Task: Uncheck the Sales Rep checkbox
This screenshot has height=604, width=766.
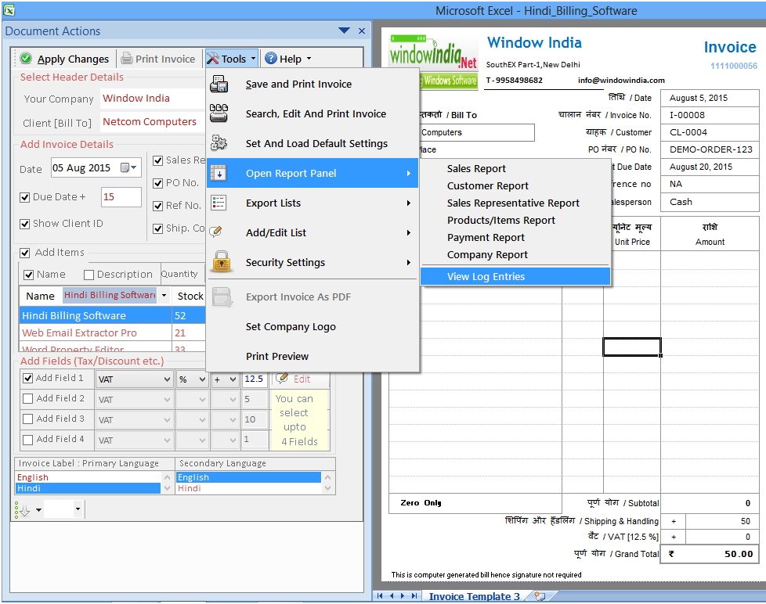Action: pyautogui.click(x=157, y=160)
